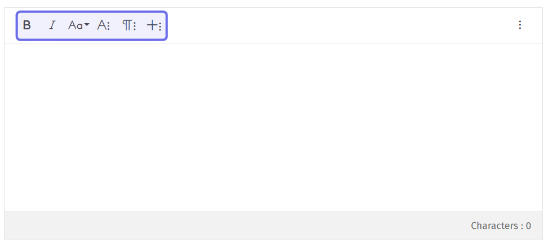Open the paragraph formatting group menu

click(x=129, y=25)
